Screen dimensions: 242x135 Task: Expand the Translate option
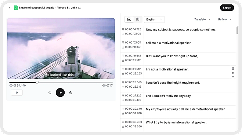pos(202,19)
